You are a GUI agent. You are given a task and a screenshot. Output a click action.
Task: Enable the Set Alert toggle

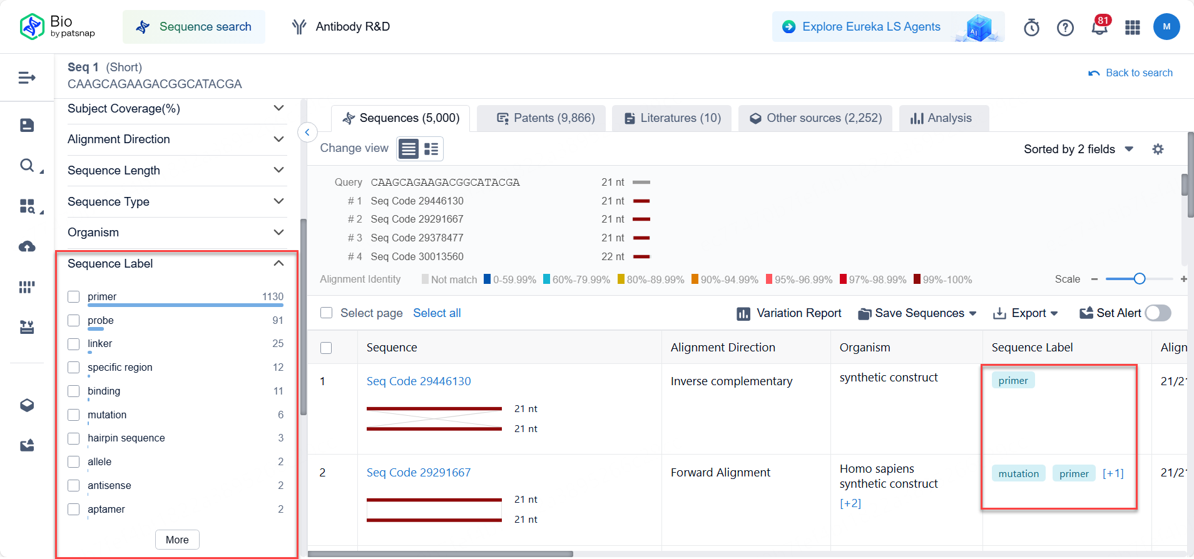click(x=1158, y=313)
